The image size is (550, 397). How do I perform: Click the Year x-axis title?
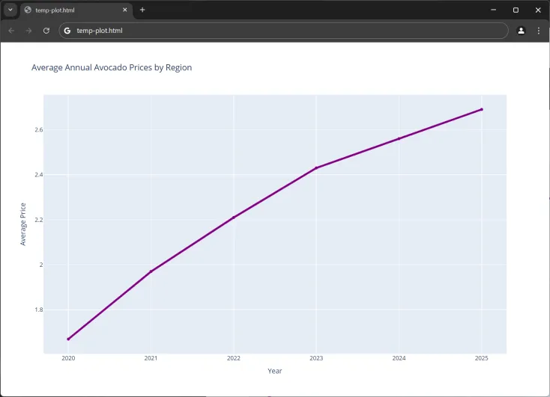[275, 371]
